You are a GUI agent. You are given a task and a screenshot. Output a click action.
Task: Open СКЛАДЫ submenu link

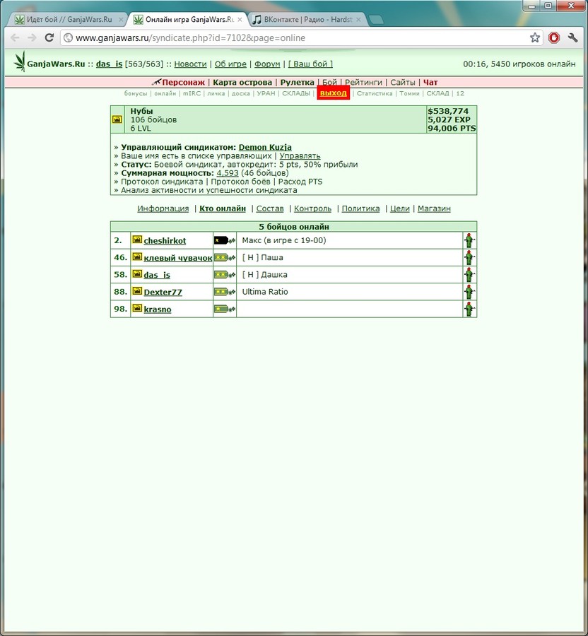296,93
